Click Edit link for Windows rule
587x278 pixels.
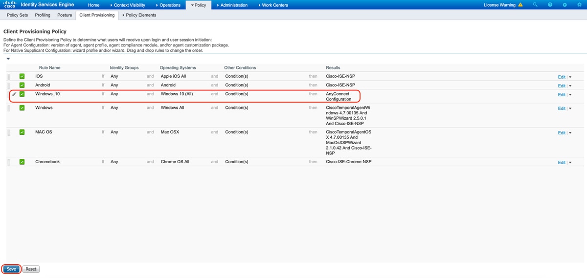point(562,108)
